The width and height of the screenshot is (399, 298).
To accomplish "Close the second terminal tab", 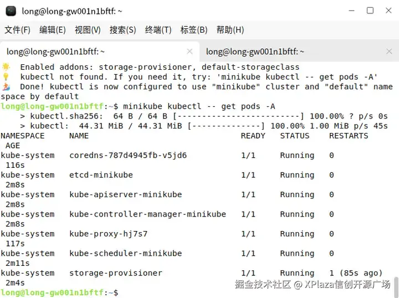I will pos(388,52).
